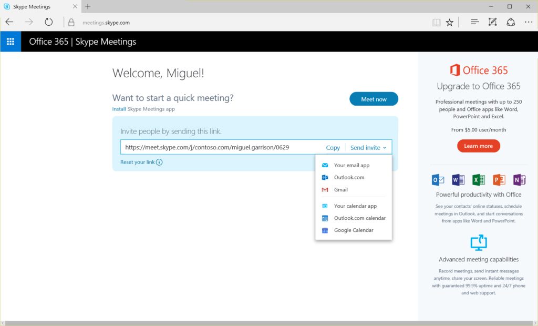
Task: Select the Word icon
Action: pos(458,179)
